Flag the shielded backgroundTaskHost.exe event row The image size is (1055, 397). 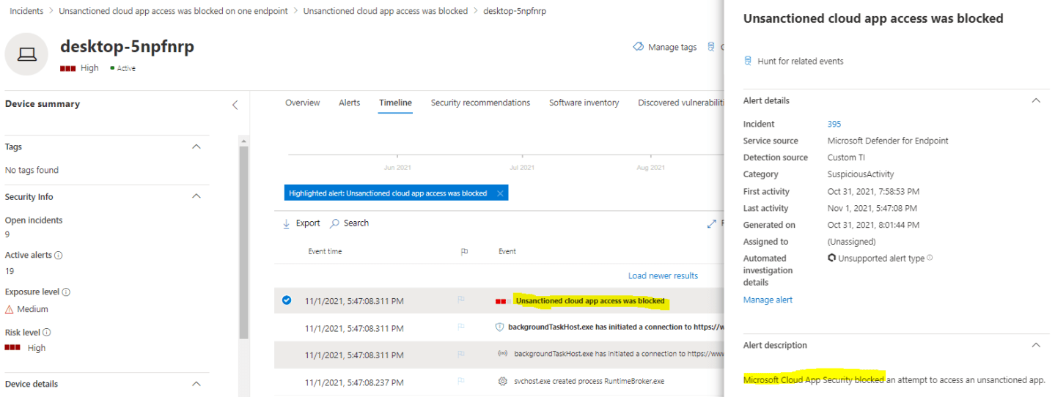pos(461,328)
